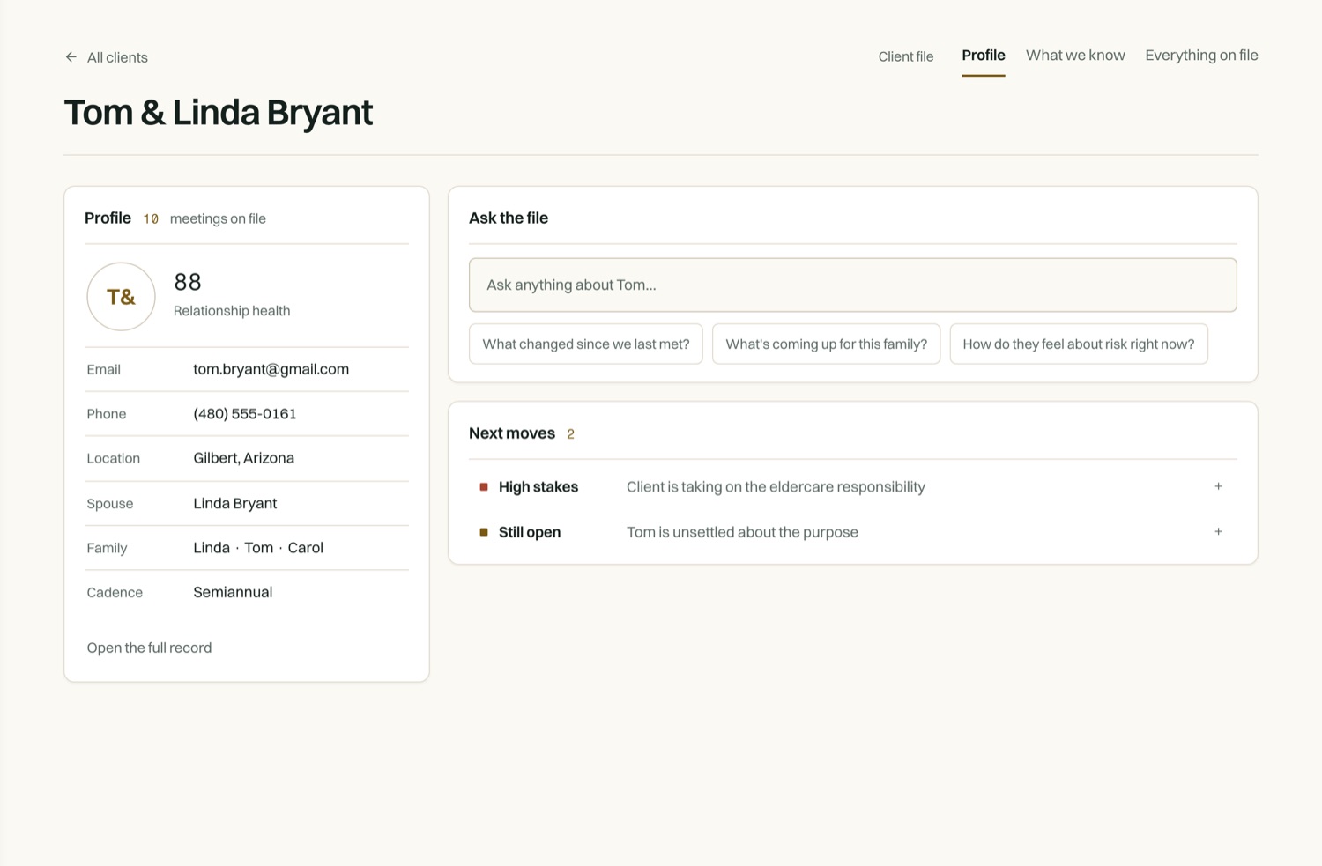Open the full record link

149,648
